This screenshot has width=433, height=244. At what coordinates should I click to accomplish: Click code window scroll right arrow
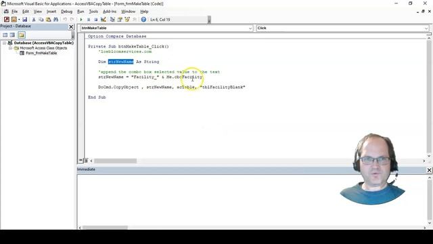point(424,161)
